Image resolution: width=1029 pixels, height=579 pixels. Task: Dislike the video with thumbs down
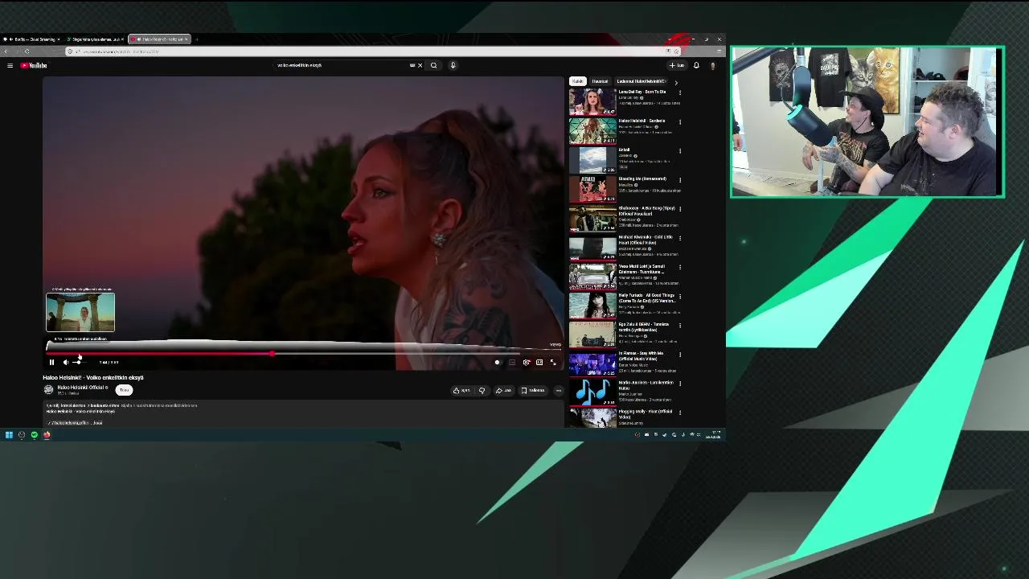[x=482, y=390]
